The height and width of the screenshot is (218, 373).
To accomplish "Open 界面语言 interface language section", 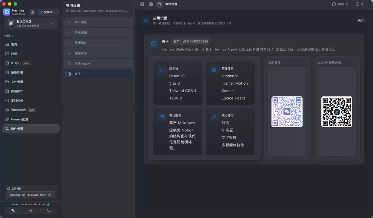I will [98, 43].
